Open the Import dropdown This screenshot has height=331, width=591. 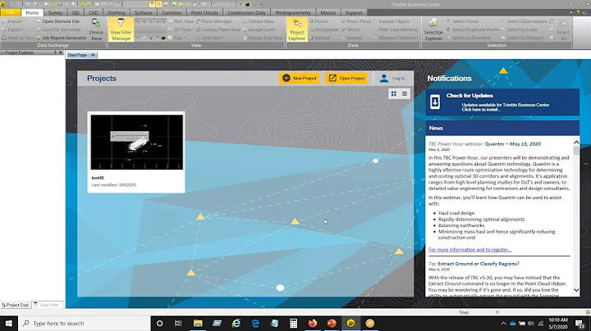coord(14,21)
